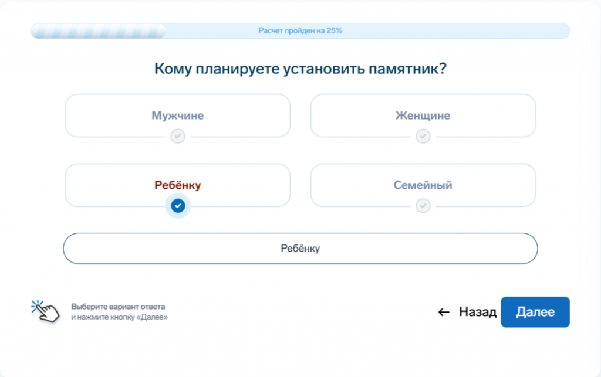Click the progress bar label showing 25%

point(300,30)
